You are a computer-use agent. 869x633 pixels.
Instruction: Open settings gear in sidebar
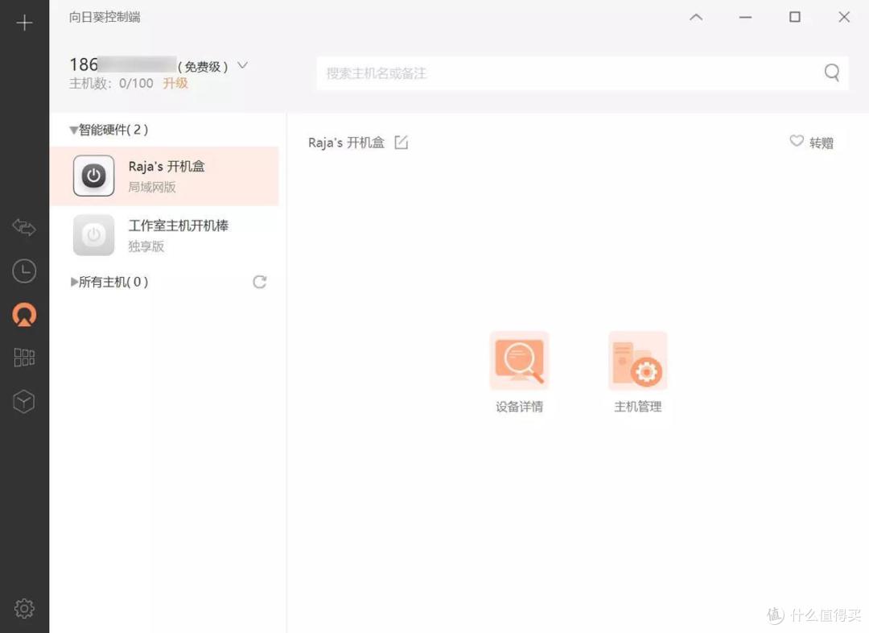(24, 609)
